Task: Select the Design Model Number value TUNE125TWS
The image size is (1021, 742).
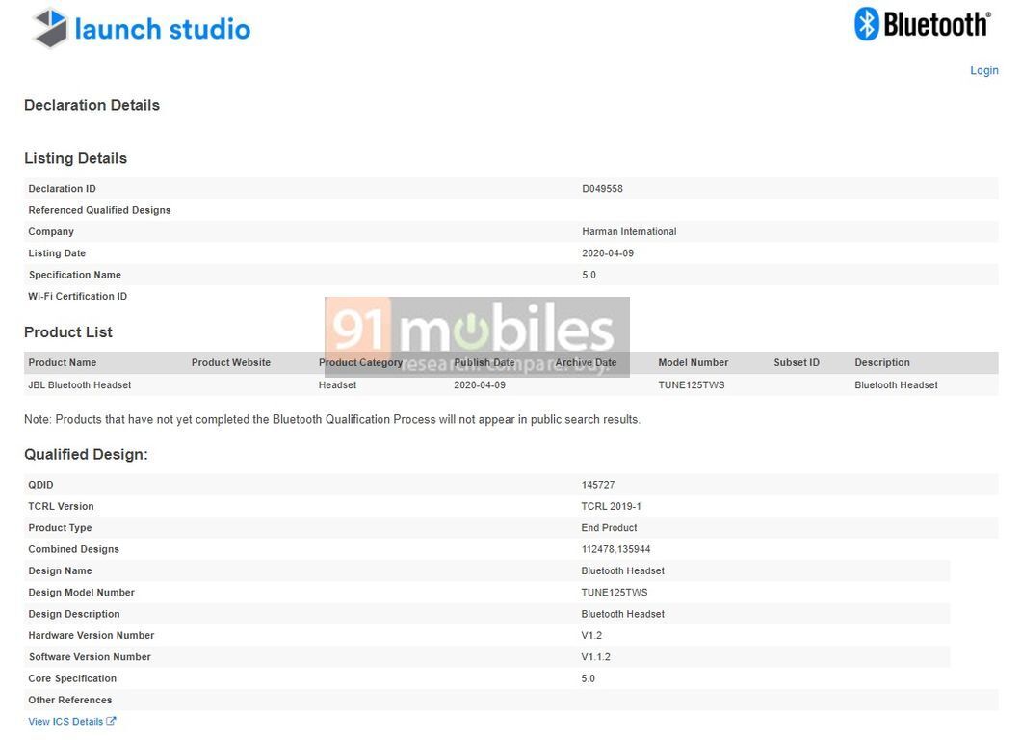Action: click(614, 593)
